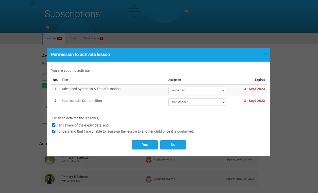Switch to the Lessons tab
Screen dimensions: 318x193
coord(53,38)
